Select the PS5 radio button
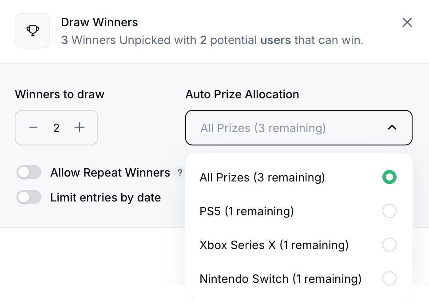 389,211
